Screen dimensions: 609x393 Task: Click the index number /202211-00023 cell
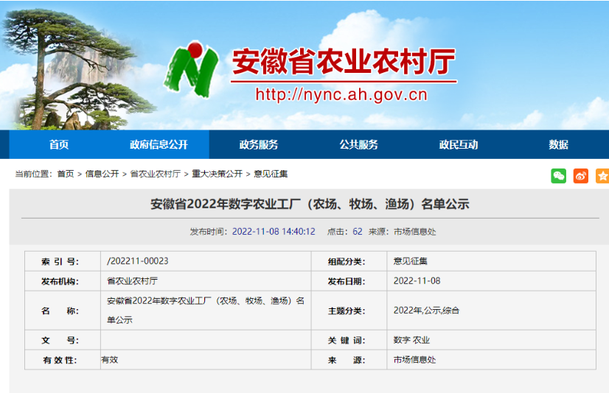[138, 261]
